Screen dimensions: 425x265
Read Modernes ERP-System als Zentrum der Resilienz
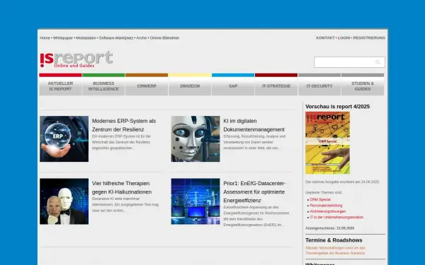pyautogui.click(x=124, y=125)
